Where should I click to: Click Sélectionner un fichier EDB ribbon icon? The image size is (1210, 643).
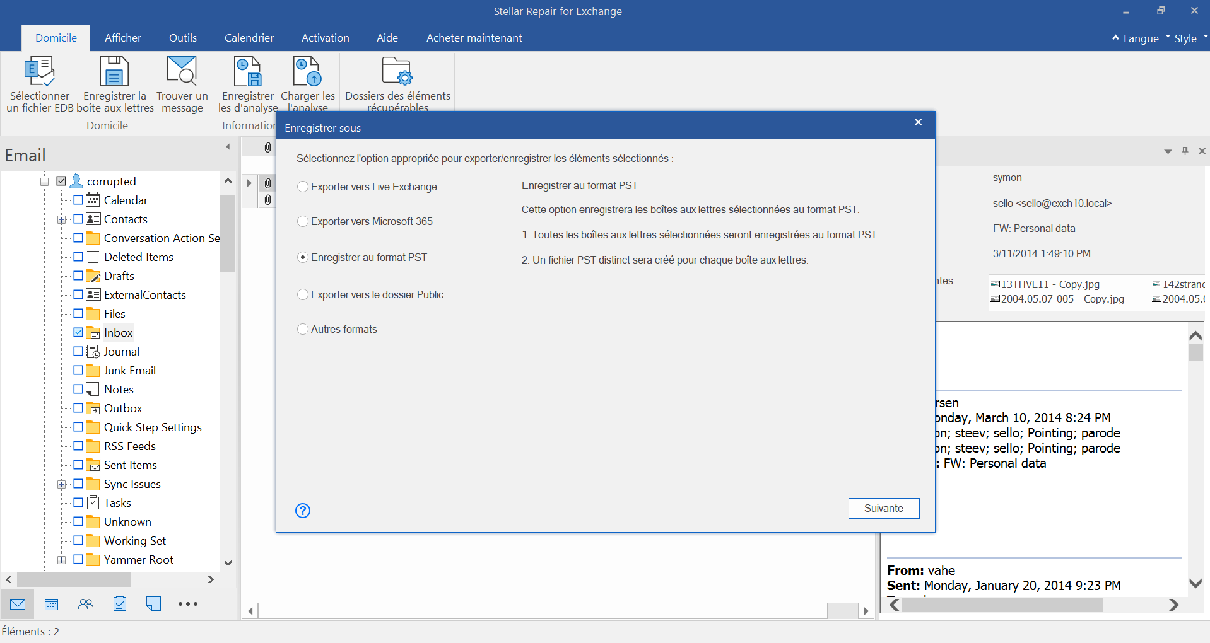click(39, 71)
